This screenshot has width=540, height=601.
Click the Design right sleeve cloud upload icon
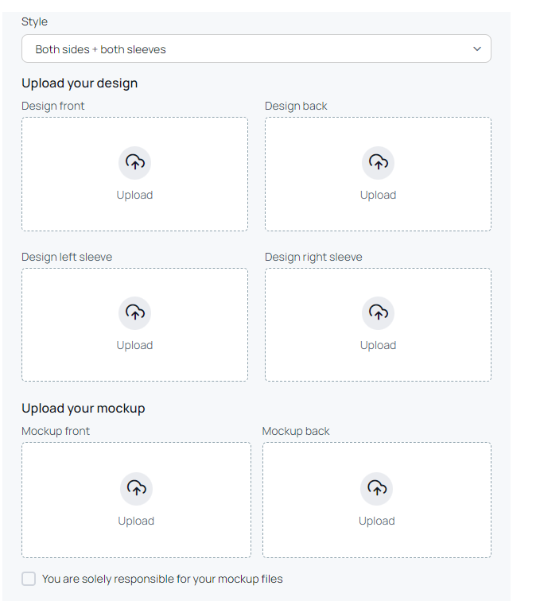click(378, 312)
